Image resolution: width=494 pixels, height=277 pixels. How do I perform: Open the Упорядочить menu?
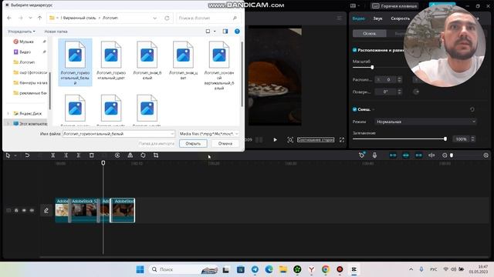click(x=22, y=32)
